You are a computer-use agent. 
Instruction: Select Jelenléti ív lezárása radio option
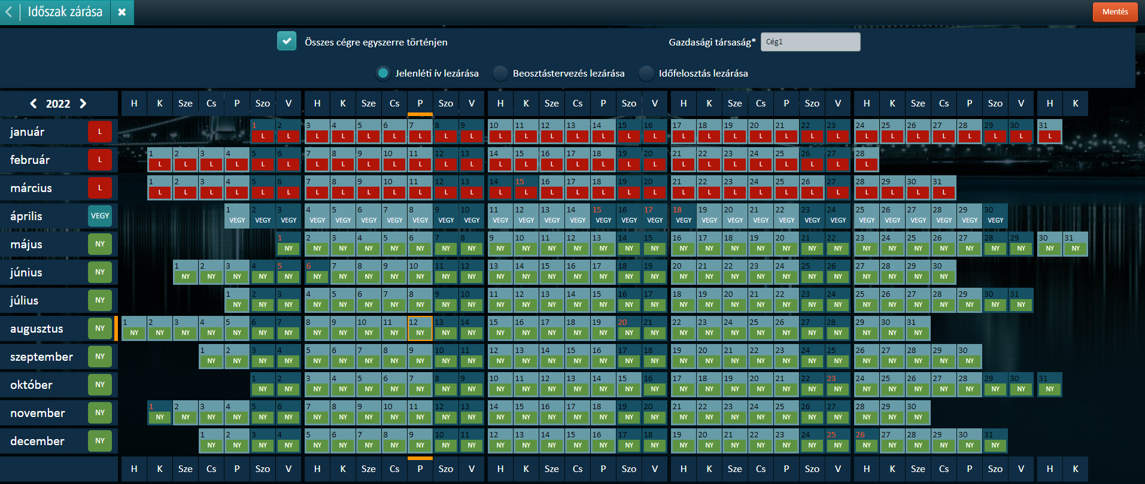coord(382,74)
